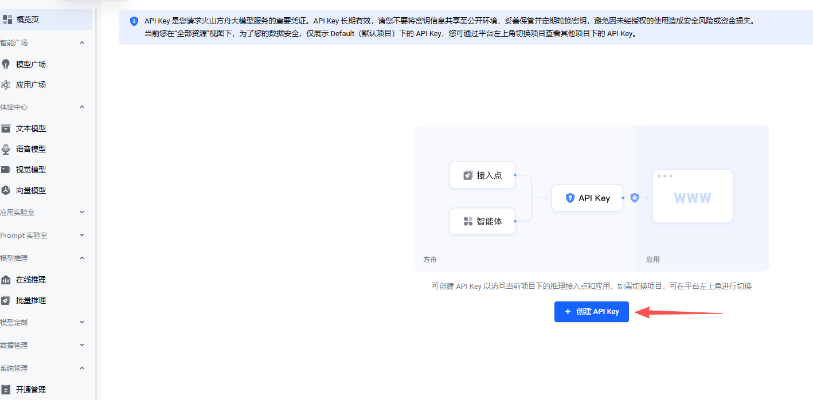
Task: Click the 视觉模型 icon
Action: coord(6,170)
